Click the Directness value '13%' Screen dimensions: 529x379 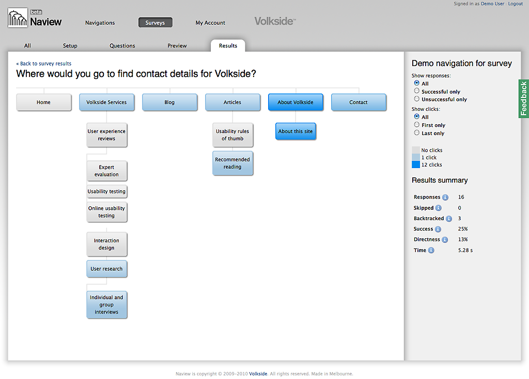click(463, 240)
